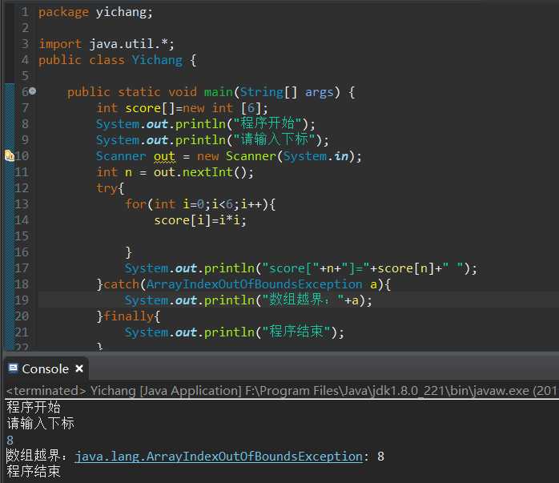The height and width of the screenshot is (483, 559).
Task: Click the println "程序结束" statement
Action: 234,332
